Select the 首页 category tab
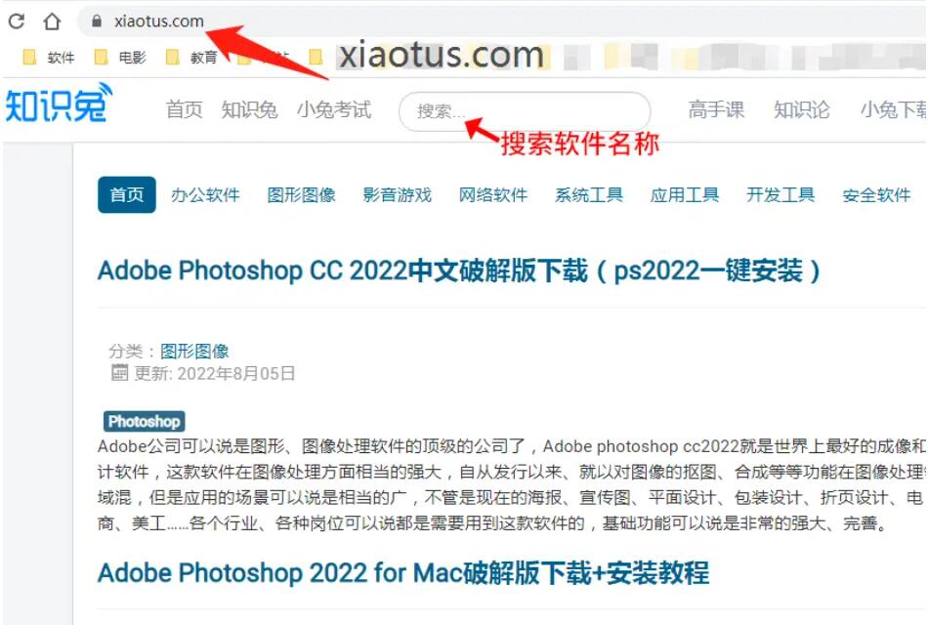 click(127, 194)
